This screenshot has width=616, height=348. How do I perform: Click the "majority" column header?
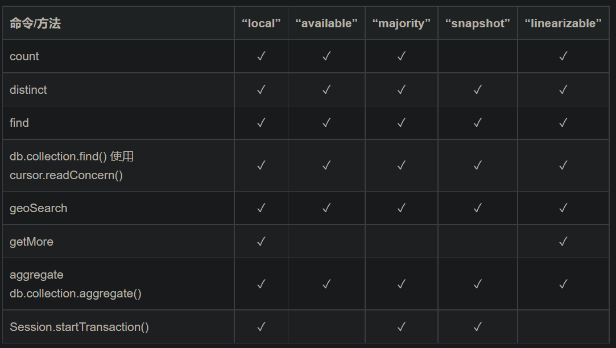coord(402,23)
